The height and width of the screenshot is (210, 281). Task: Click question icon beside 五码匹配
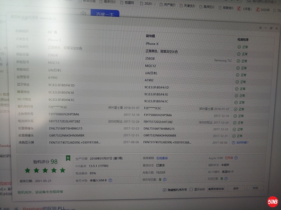tap(226, 178)
